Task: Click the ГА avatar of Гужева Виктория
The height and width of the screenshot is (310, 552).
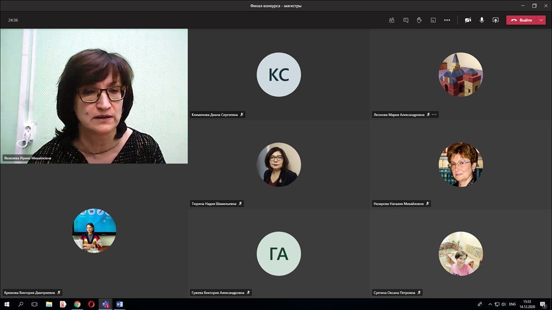Action: 278,254
